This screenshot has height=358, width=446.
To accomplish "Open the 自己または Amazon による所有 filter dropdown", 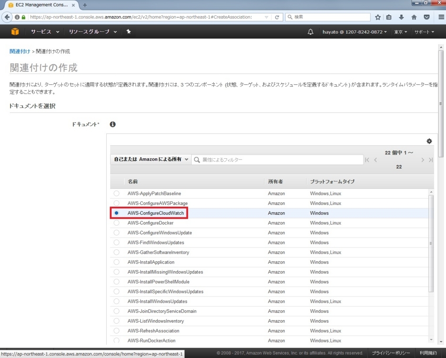I will (x=151, y=159).
